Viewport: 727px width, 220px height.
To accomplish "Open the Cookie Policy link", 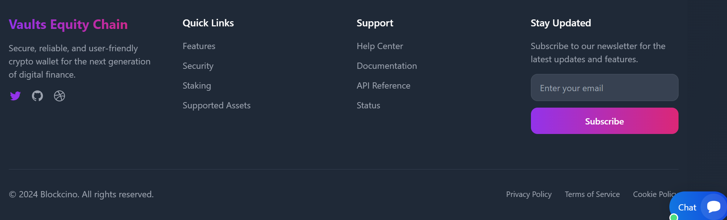I will [652, 194].
